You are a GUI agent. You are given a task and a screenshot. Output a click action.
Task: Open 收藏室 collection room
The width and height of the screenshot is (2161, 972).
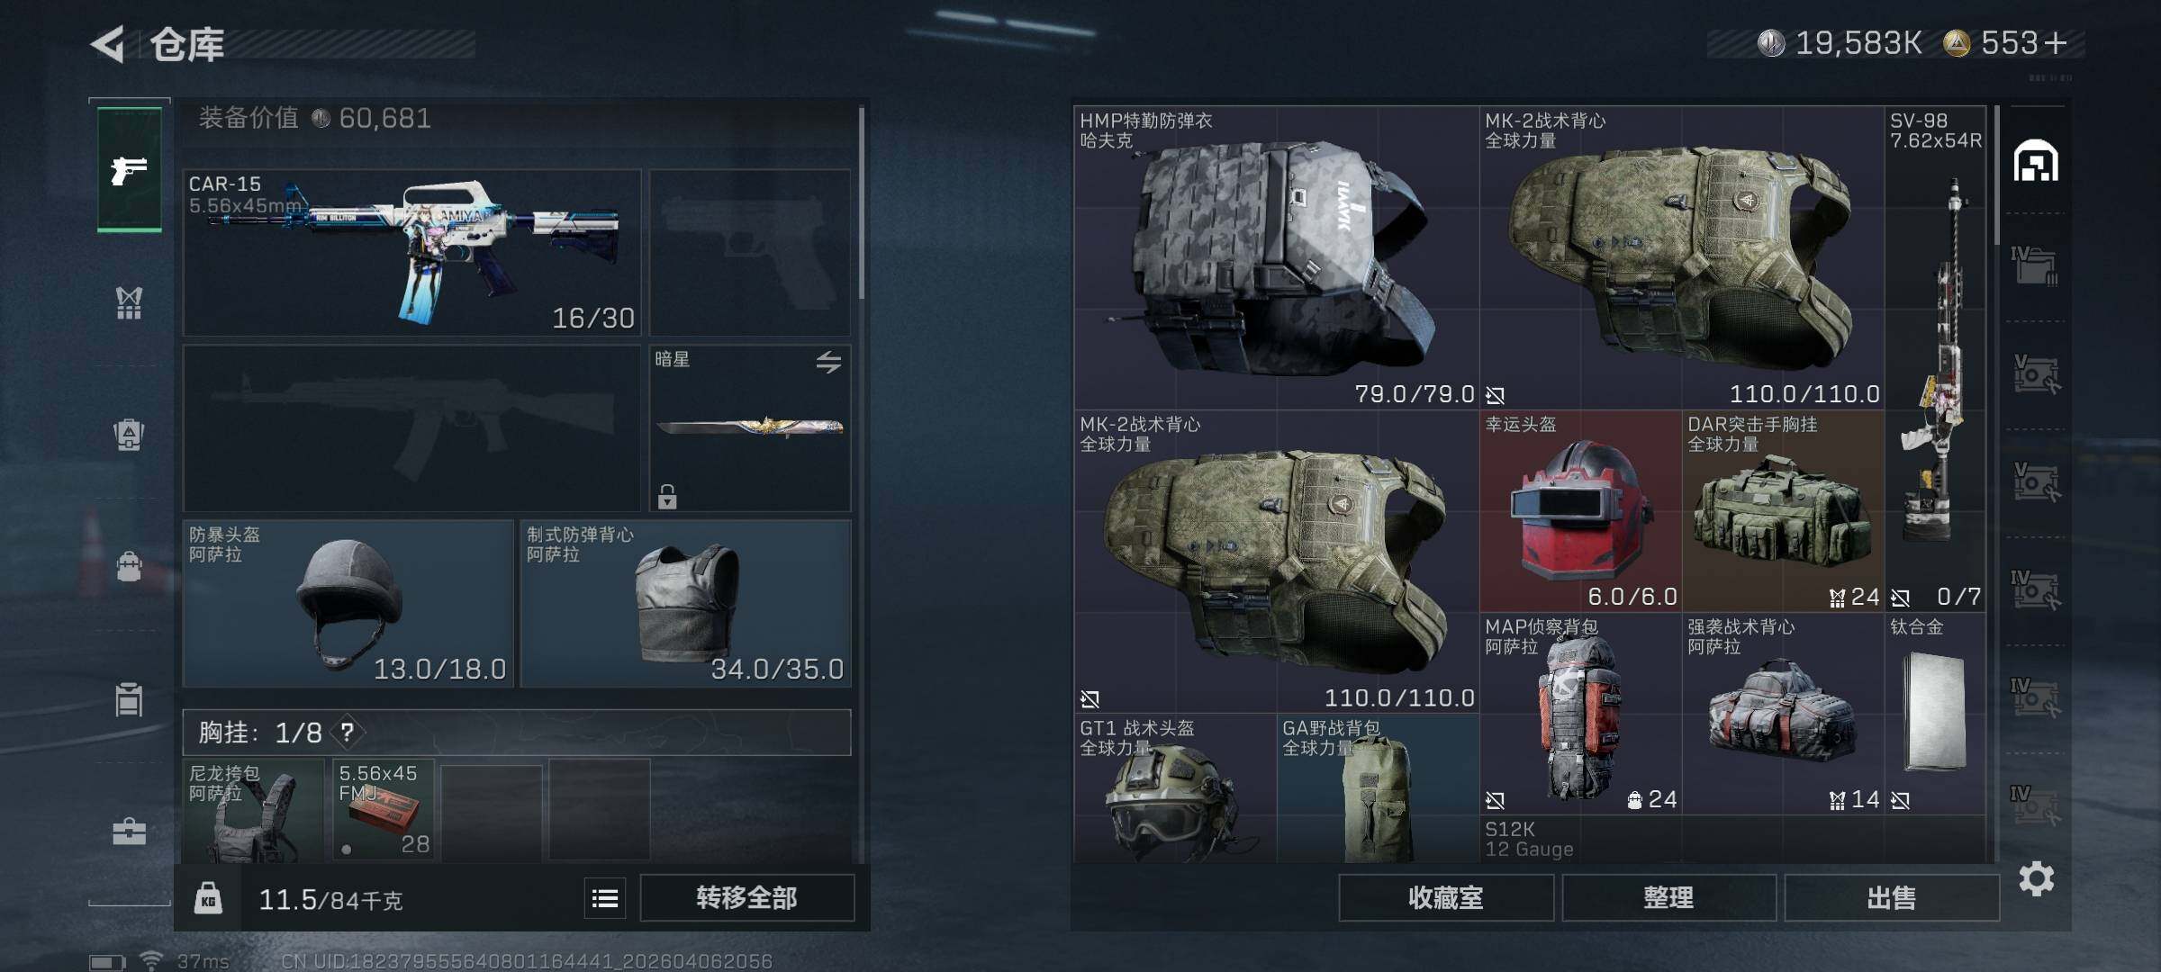pos(1446,897)
